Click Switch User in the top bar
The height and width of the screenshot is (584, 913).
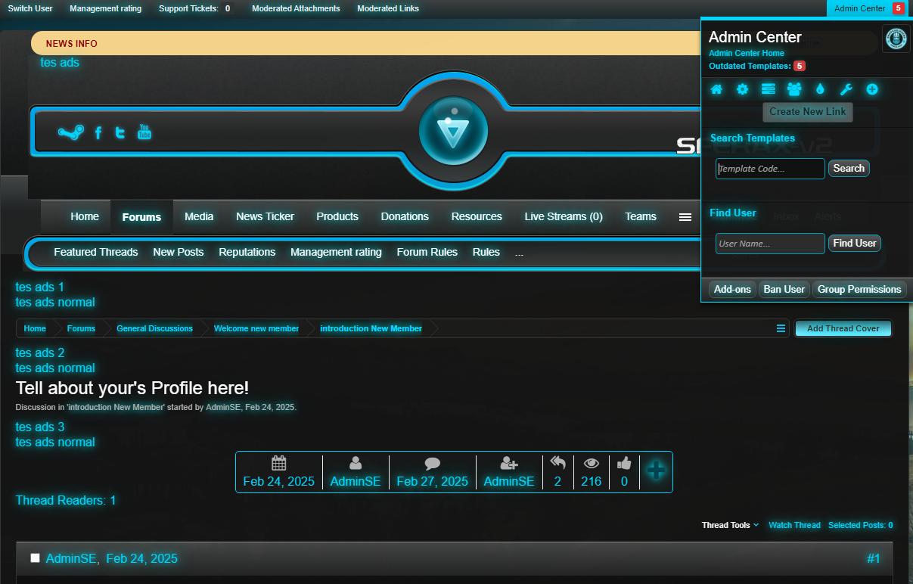coord(30,8)
